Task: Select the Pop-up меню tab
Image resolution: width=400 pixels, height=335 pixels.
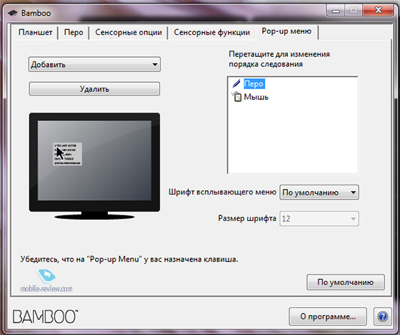Action: pos(286,31)
